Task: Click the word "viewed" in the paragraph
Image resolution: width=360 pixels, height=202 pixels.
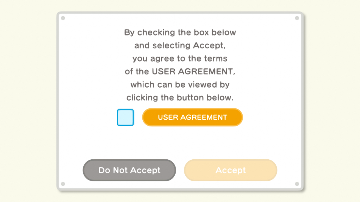Action: (x=200, y=85)
